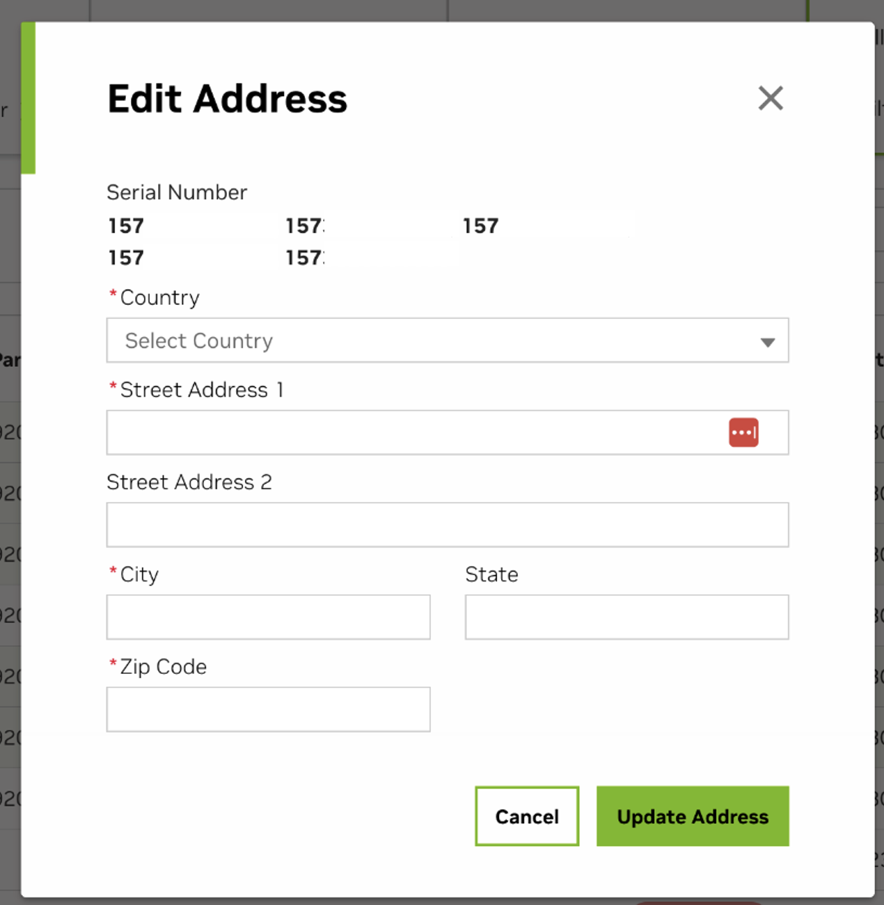This screenshot has height=905, width=884.
Task: Click the Zip Code text field
Action: 268,709
